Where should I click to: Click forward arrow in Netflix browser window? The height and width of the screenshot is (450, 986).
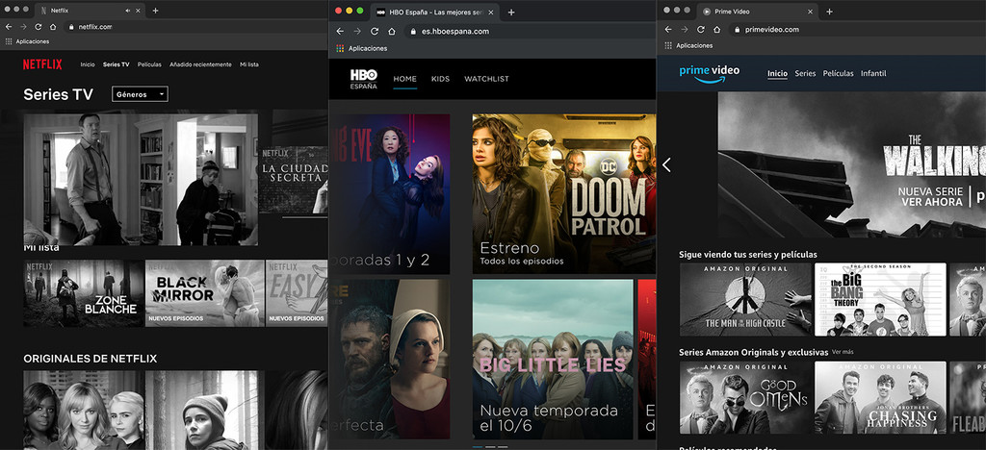point(23,27)
